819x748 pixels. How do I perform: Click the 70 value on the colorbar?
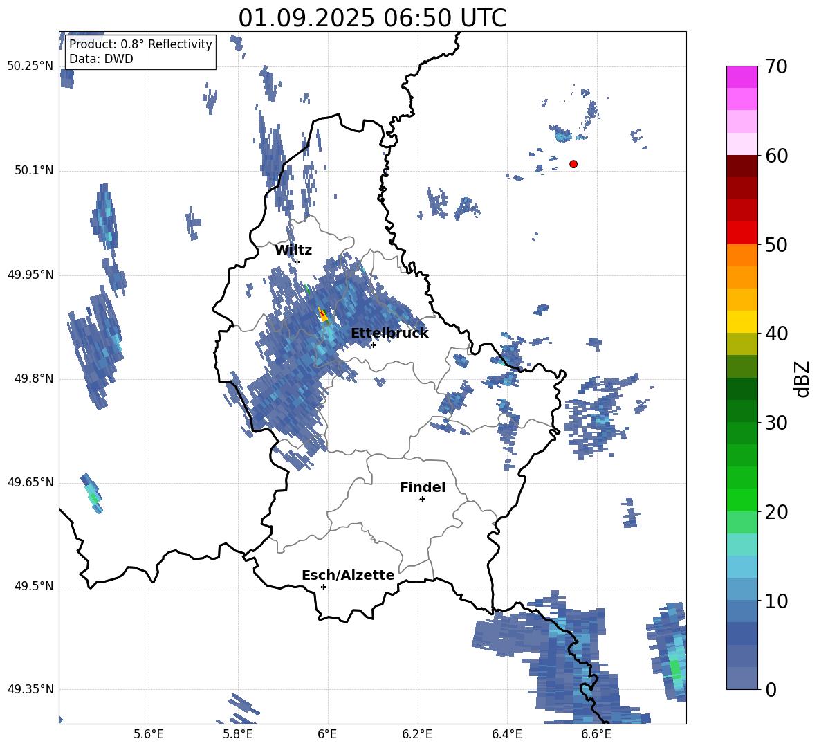(x=776, y=66)
